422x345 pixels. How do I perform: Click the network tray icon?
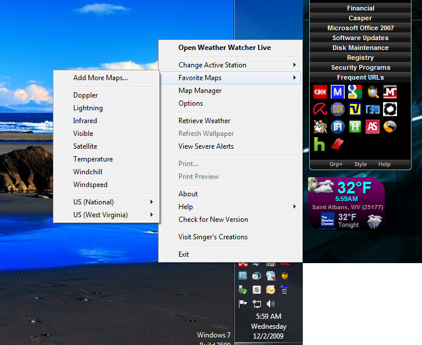pos(257,304)
